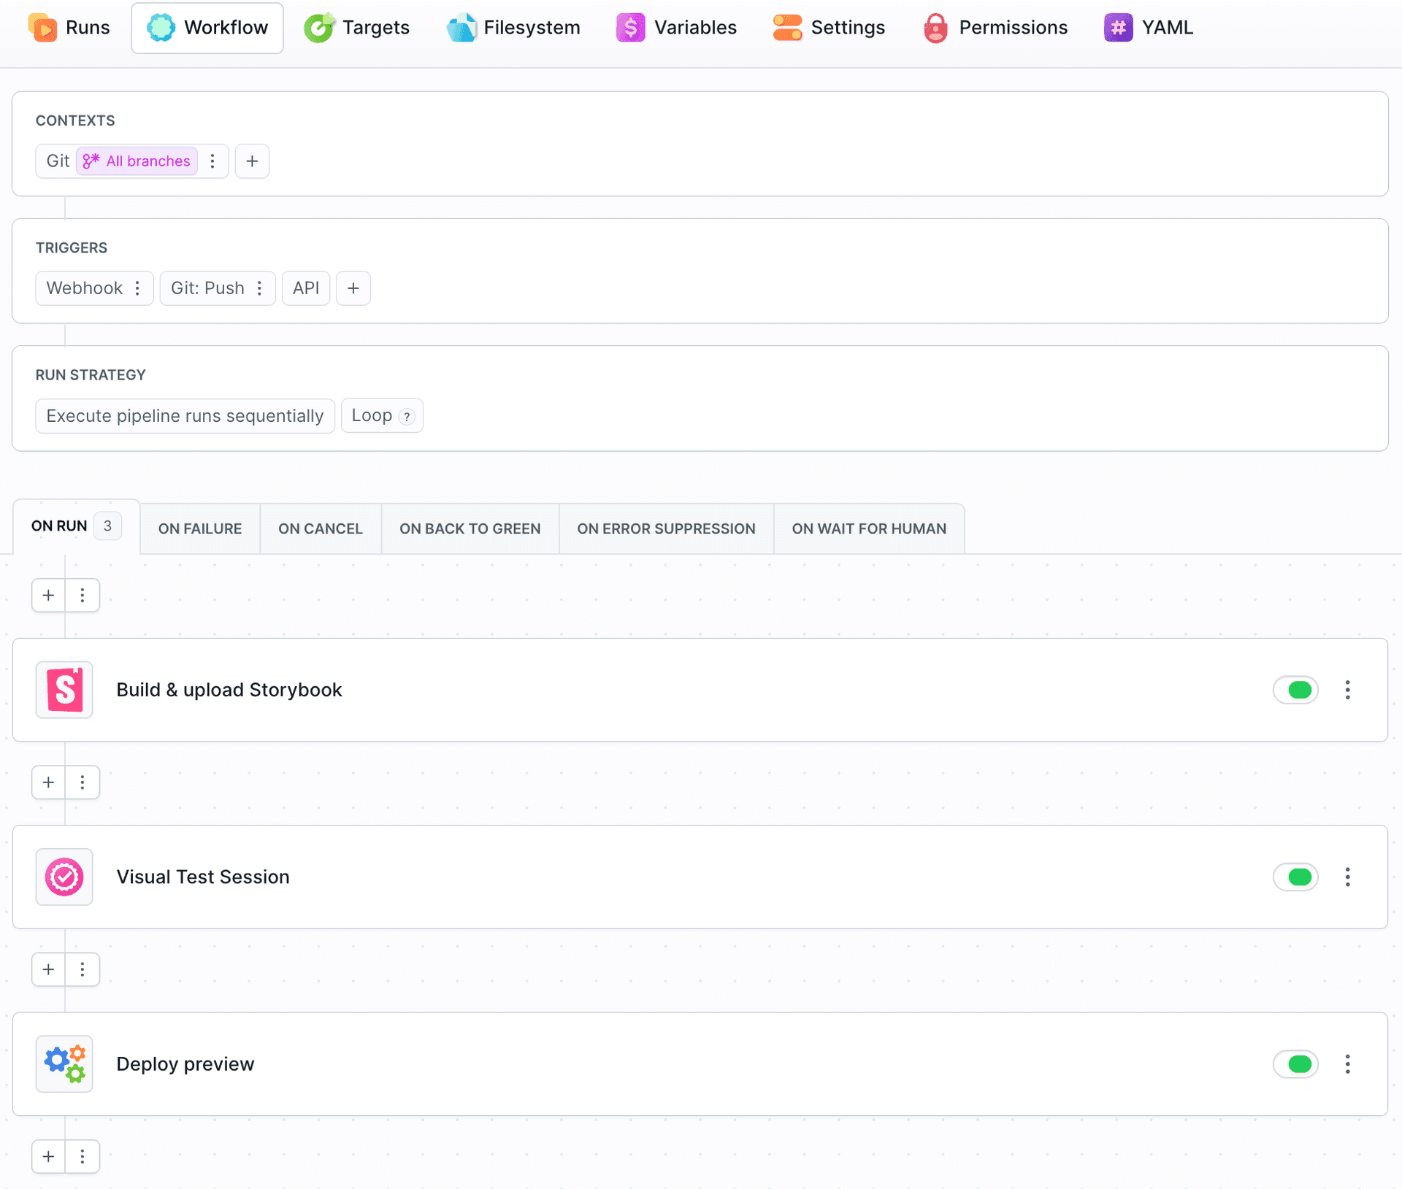Open the Filesystem tab
The width and height of the screenshot is (1402, 1189).
[x=513, y=28]
